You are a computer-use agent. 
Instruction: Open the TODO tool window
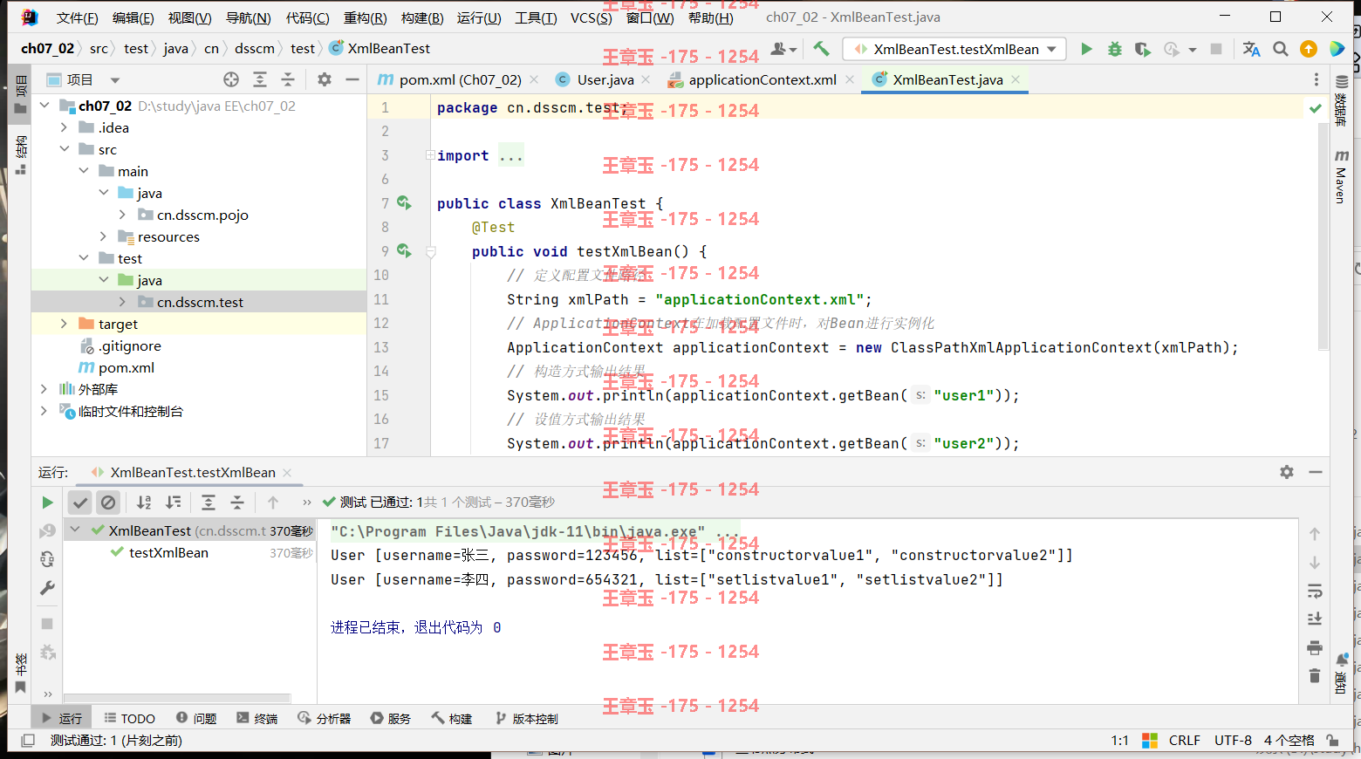click(x=130, y=718)
